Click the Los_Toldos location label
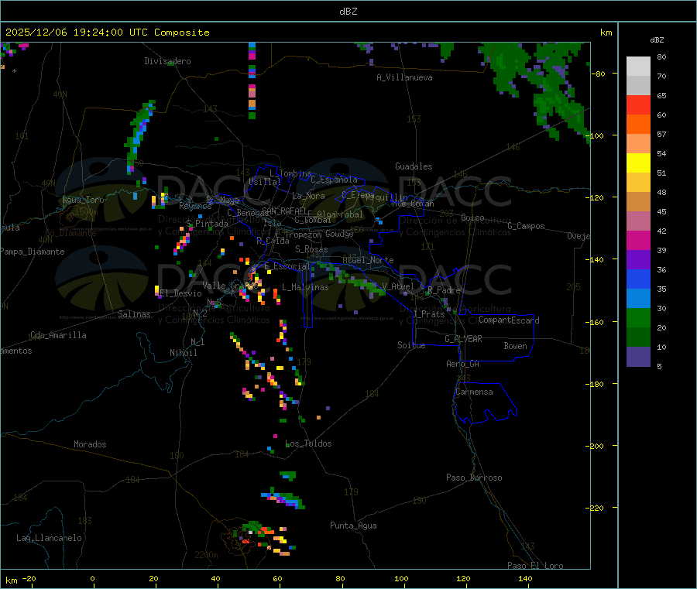 pyautogui.click(x=308, y=443)
